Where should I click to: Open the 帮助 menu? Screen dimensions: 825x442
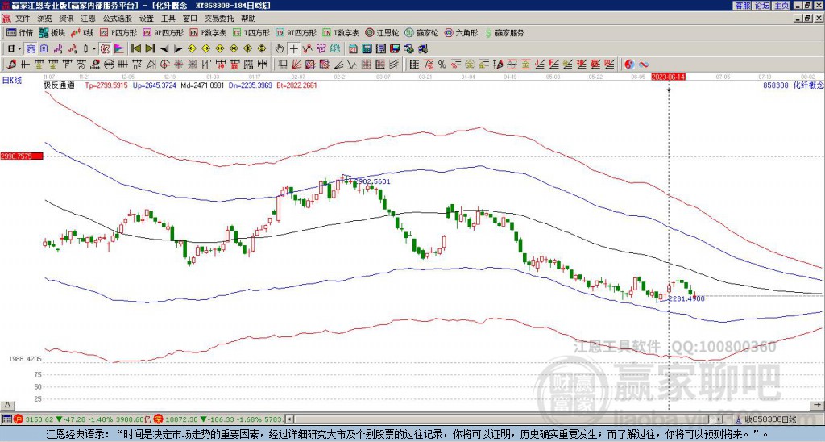[248, 19]
